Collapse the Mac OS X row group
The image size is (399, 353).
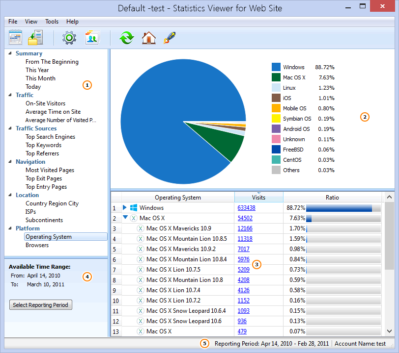(x=125, y=217)
